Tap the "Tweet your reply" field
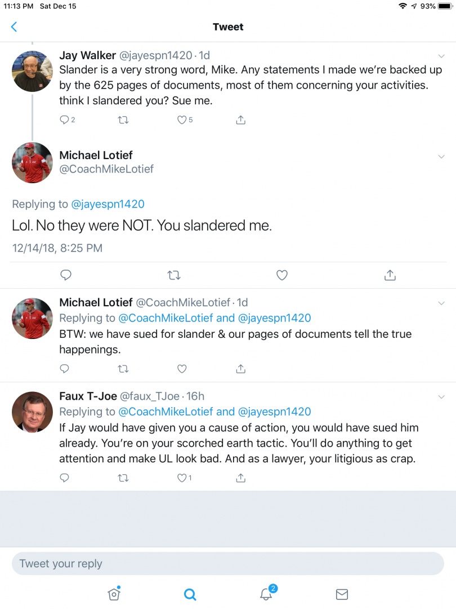 [227, 563]
